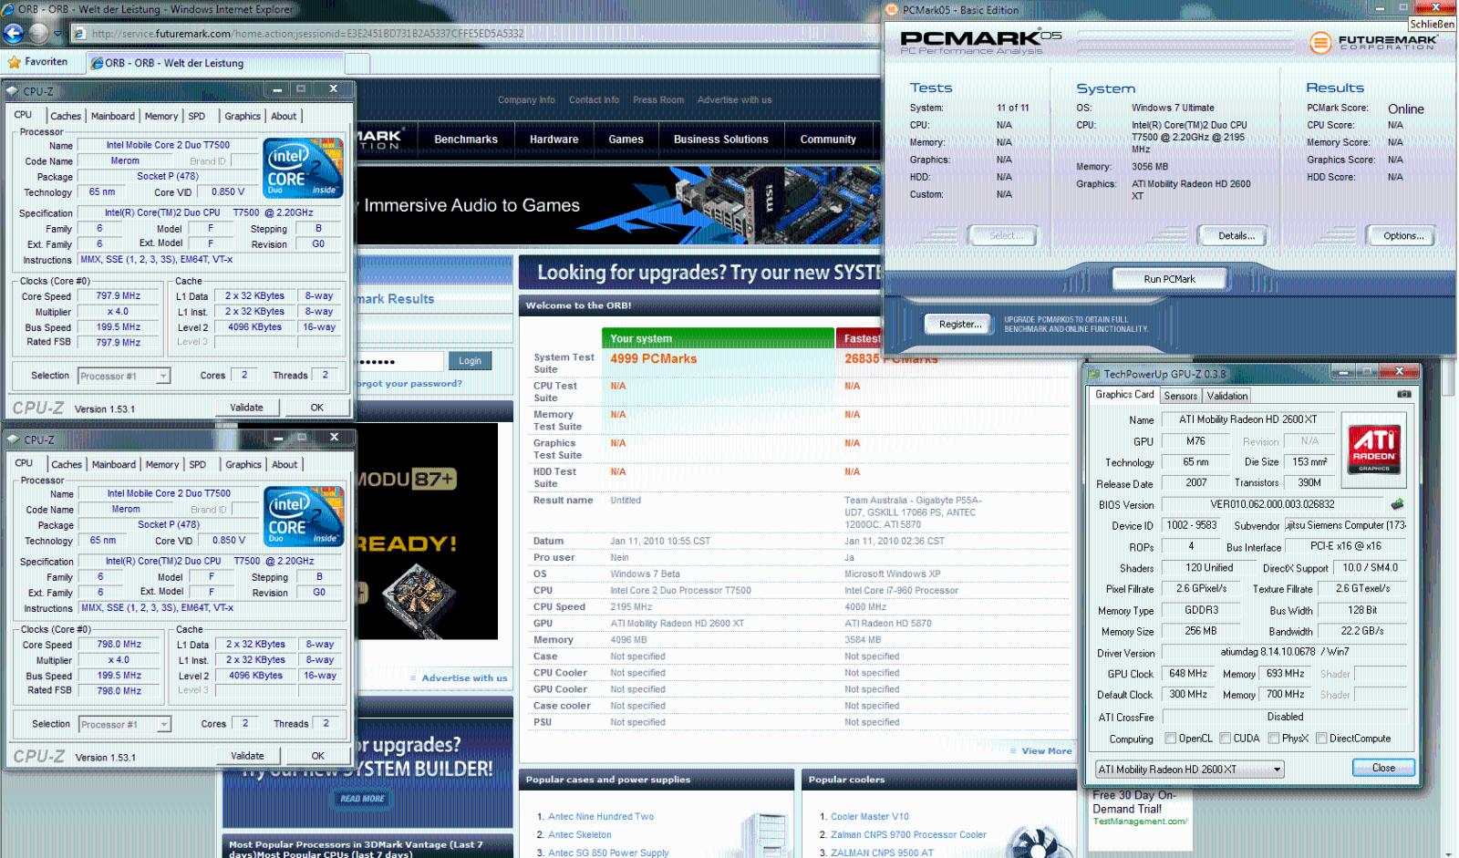Open the recent pages dropdown arrow

57,34
